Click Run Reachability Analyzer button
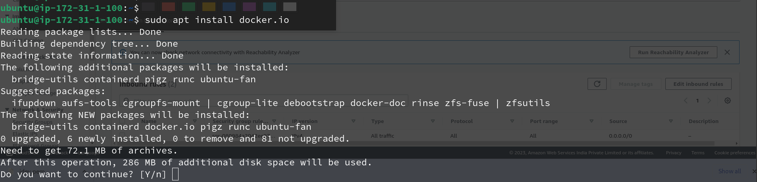 pyautogui.click(x=673, y=52)
